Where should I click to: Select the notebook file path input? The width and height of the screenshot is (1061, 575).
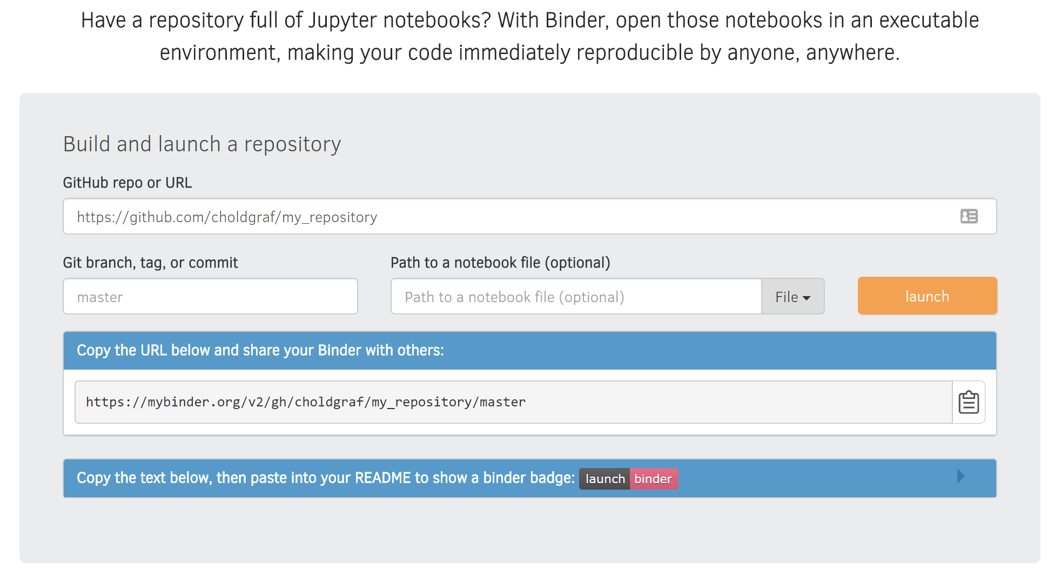tap(576, 297)
